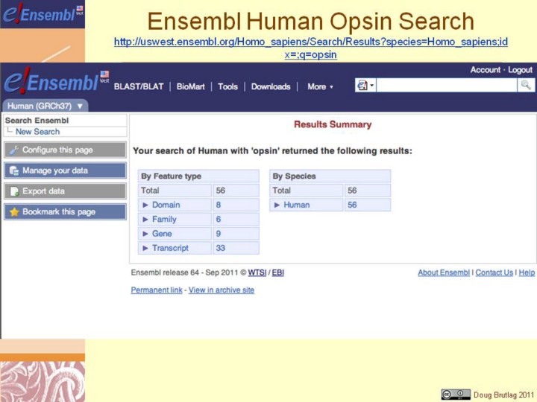The height and width of the screenshot is (402, 537).
Task: Click the Family link
Action: pyautogui.click(x=164, y=219)
